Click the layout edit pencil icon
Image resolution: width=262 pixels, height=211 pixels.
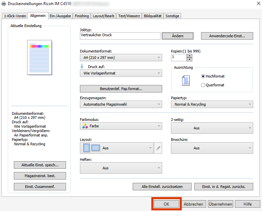(158, 148)
